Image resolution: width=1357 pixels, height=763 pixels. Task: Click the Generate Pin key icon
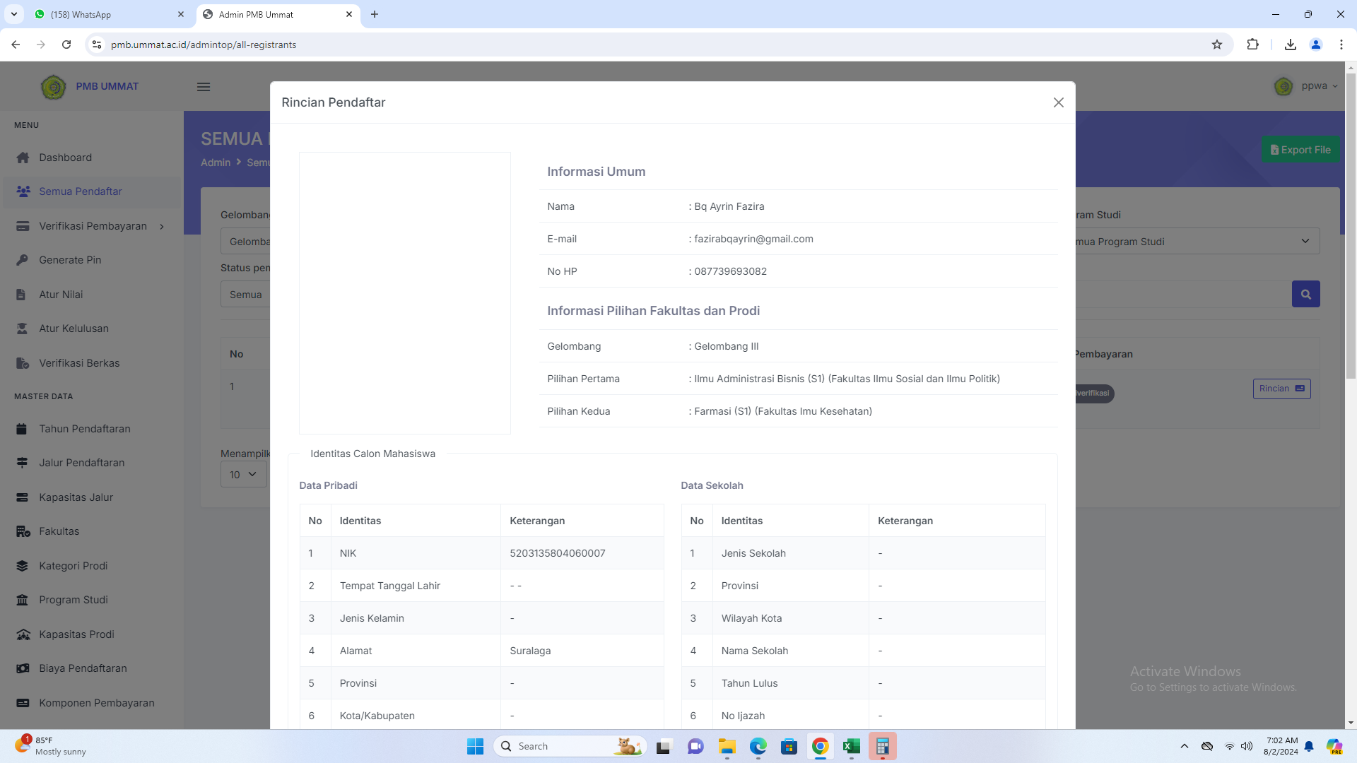point(23,260)
